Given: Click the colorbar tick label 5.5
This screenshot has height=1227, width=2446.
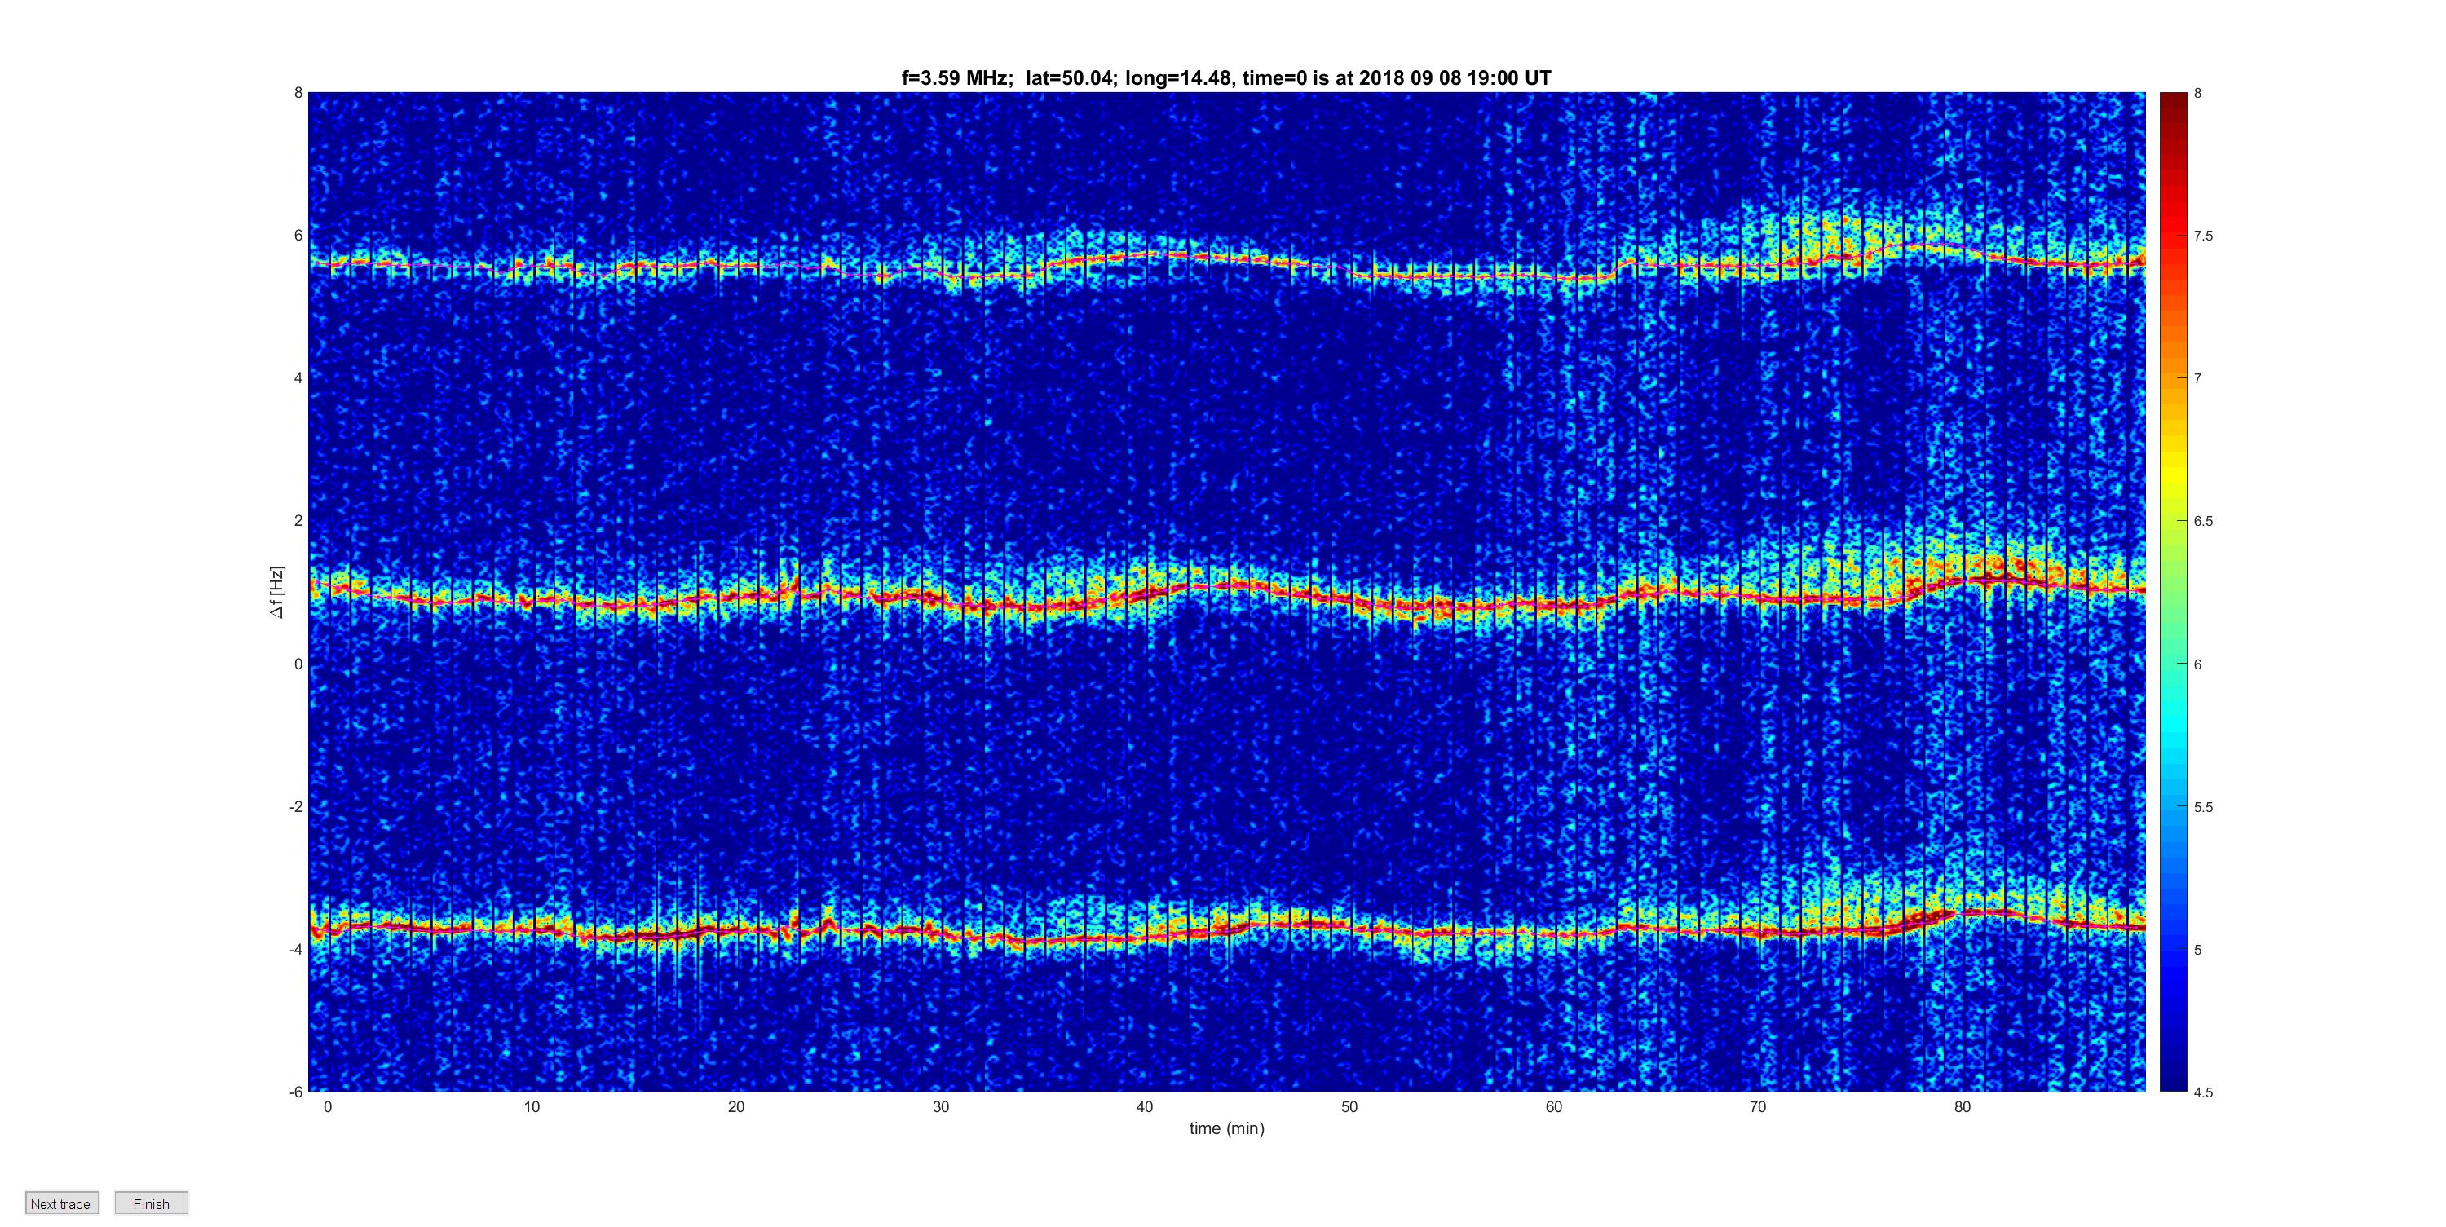Looking at the screenshot, I should pos(2203,807).
